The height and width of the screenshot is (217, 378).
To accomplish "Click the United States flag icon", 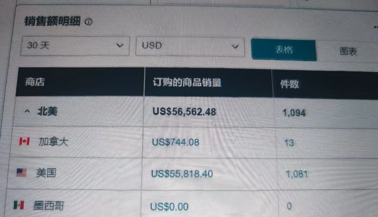I will tap(21, 172).
